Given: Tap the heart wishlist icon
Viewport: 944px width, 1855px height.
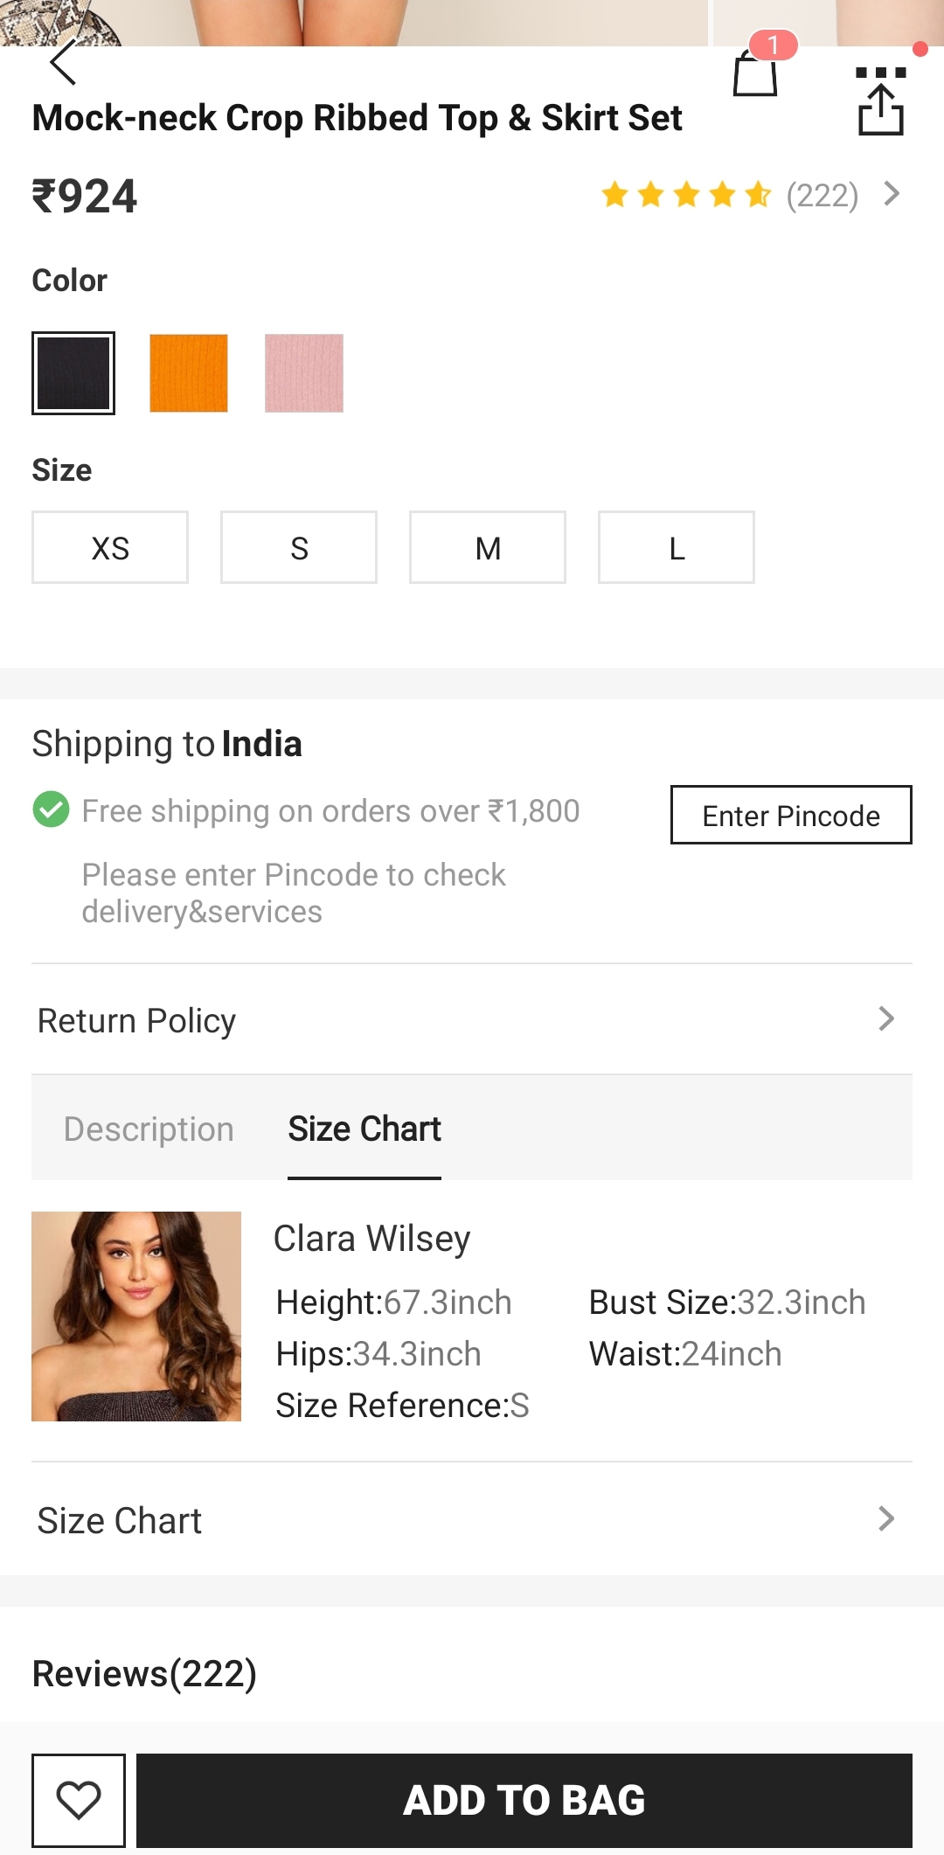Looking at the screenshot, I should tap(79, 1800).
